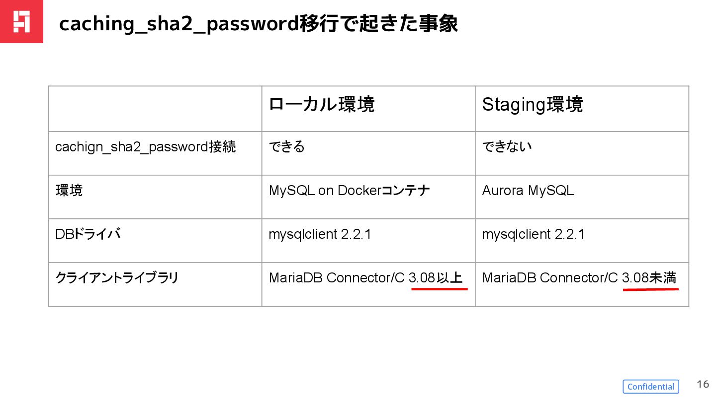Select the 環境 row label
Screen dimensions: 716x402
[69, 191]
